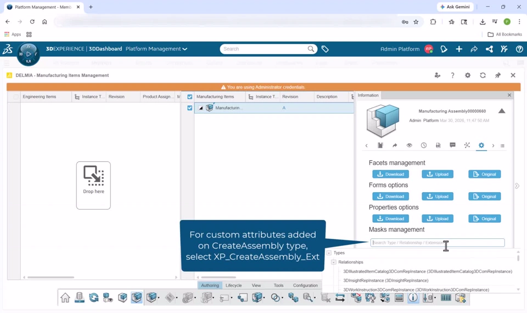Open the Platform Management dropdown

point(156,49)
